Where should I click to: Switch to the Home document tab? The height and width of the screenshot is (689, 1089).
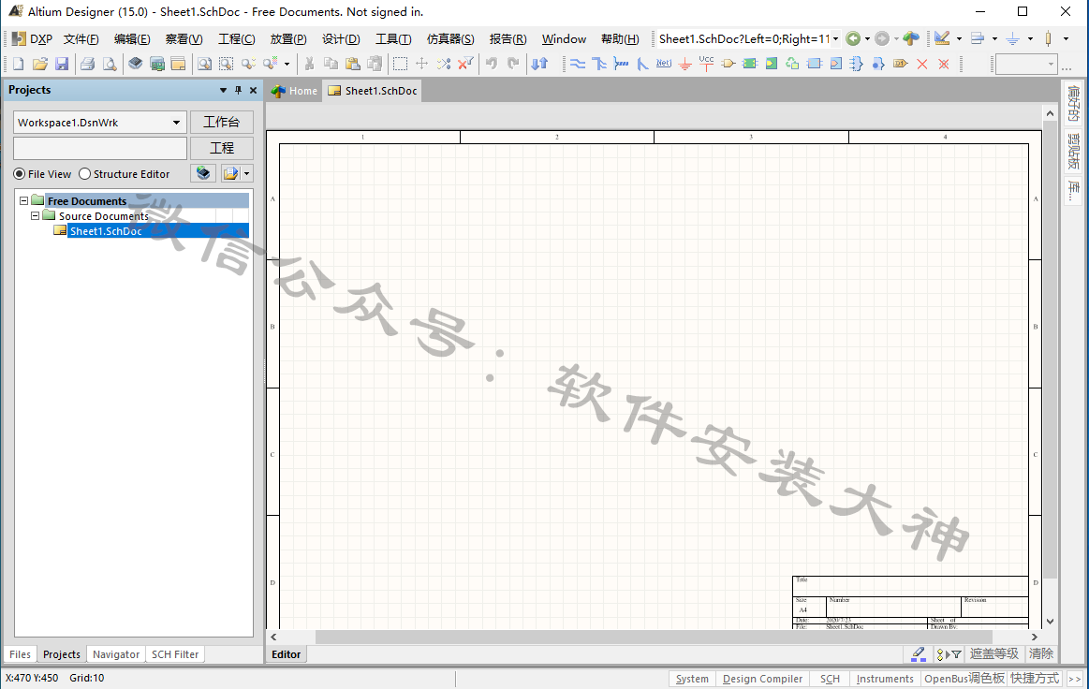(294, 91)
